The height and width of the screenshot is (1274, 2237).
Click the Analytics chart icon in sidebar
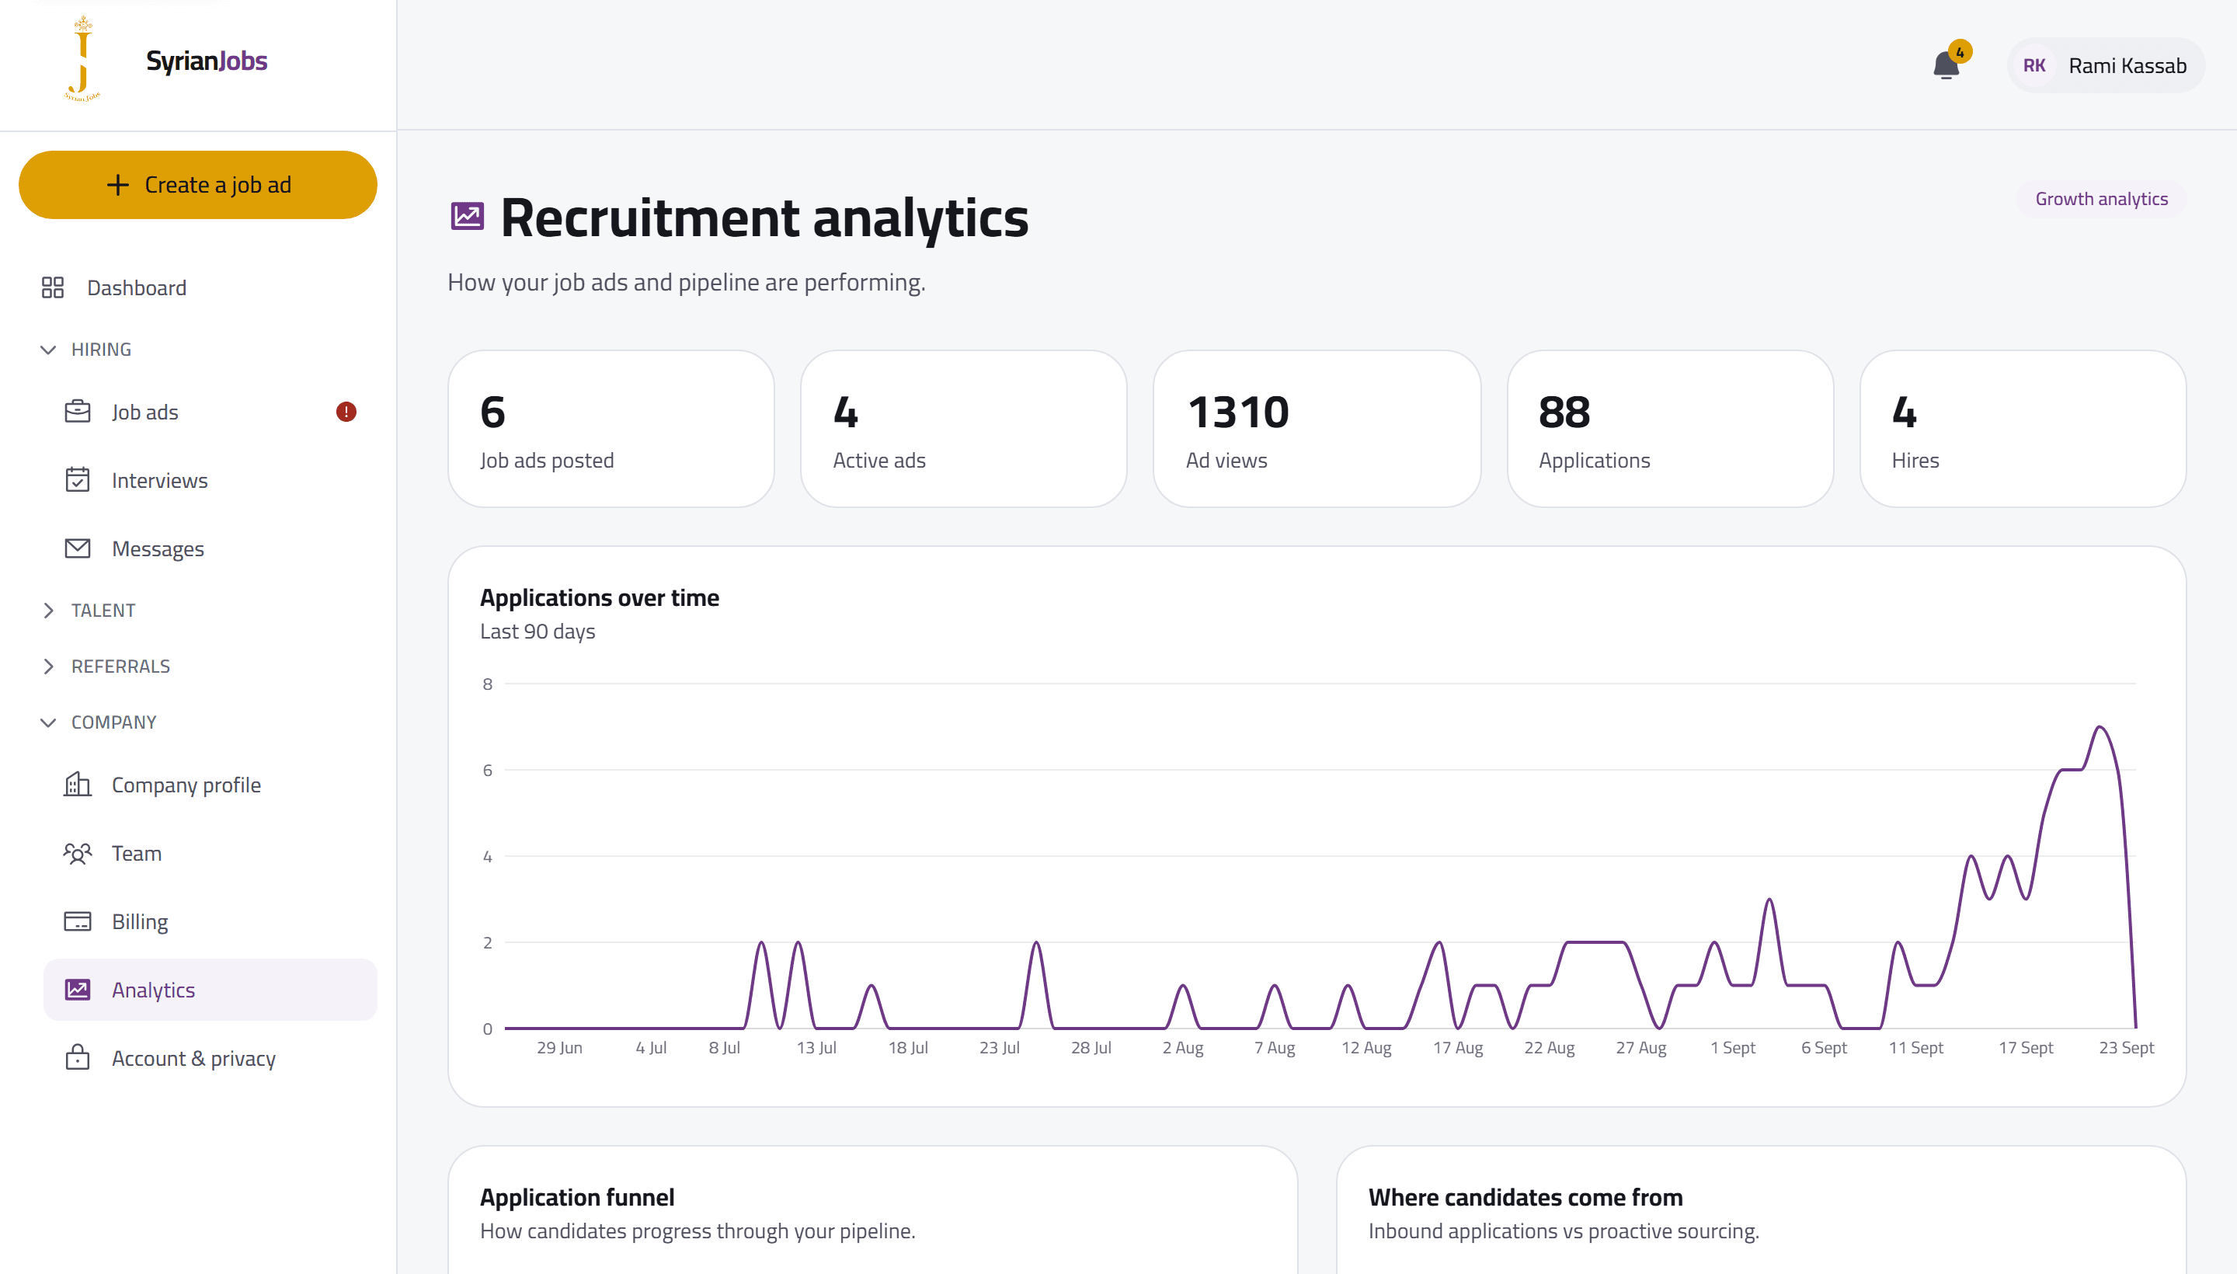tap(77, 989)
